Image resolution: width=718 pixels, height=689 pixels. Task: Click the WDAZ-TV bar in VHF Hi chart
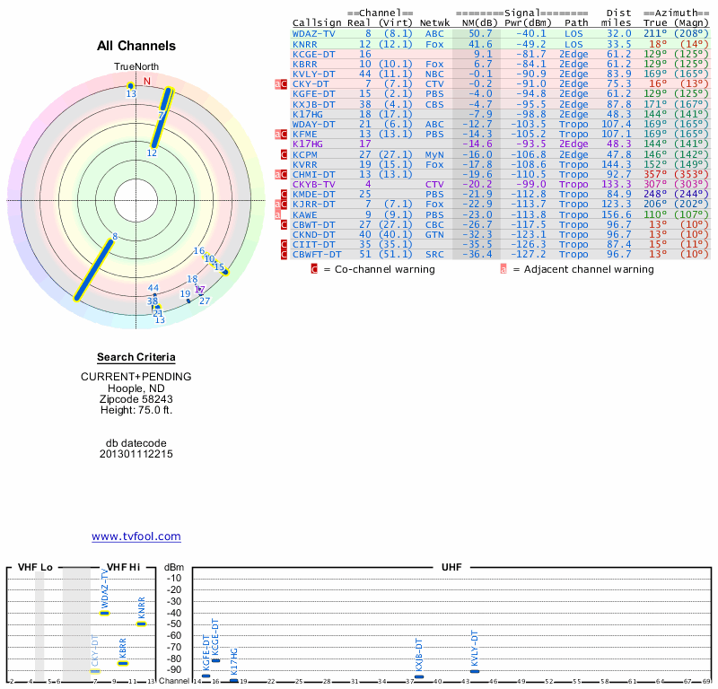click(x=104, y=613)
